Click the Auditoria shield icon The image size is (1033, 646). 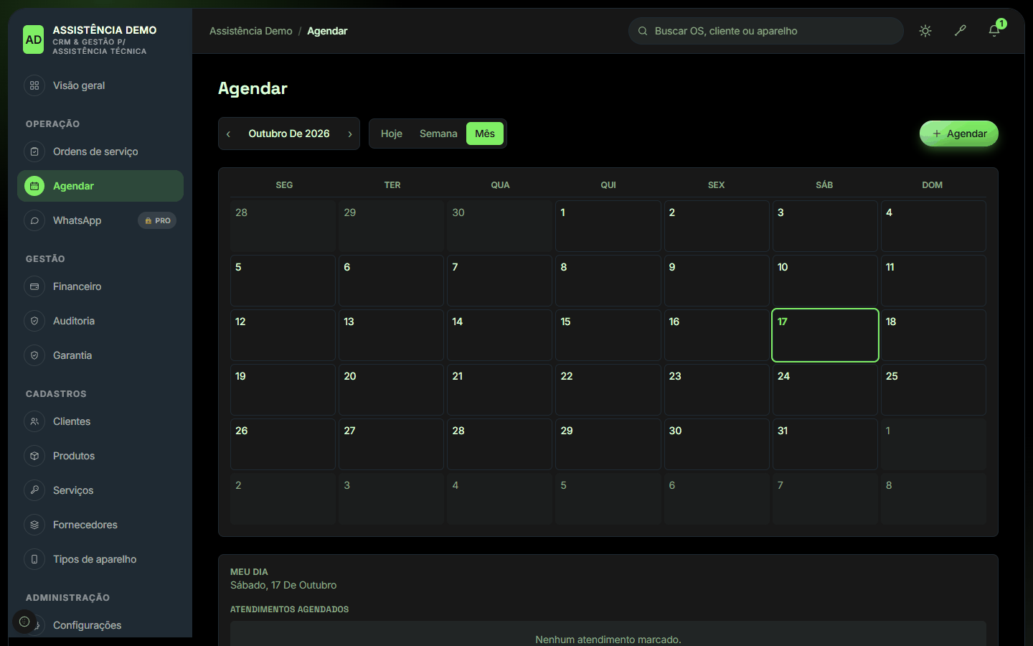(x=34, y=321)
